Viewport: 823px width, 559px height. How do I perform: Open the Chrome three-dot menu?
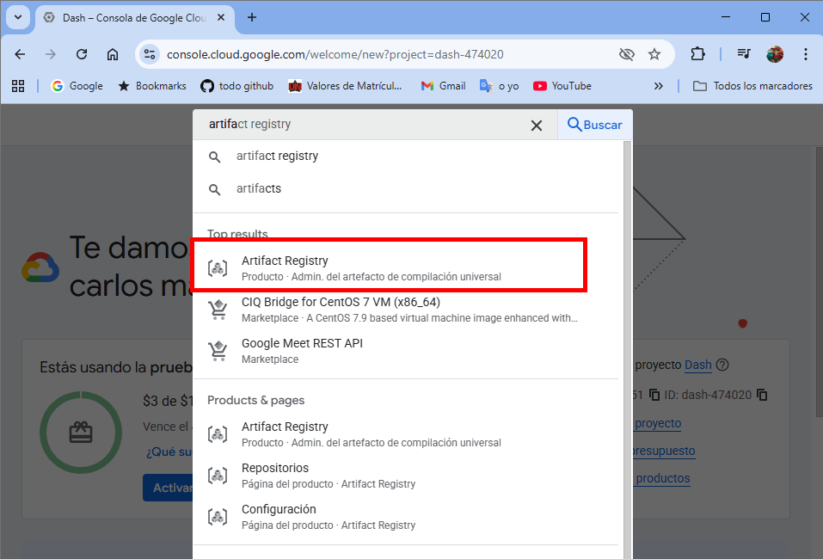click(805, 54)
